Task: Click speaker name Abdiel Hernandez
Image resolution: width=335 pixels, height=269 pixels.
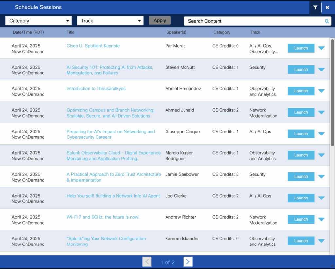Action: (x=183, y=89)
